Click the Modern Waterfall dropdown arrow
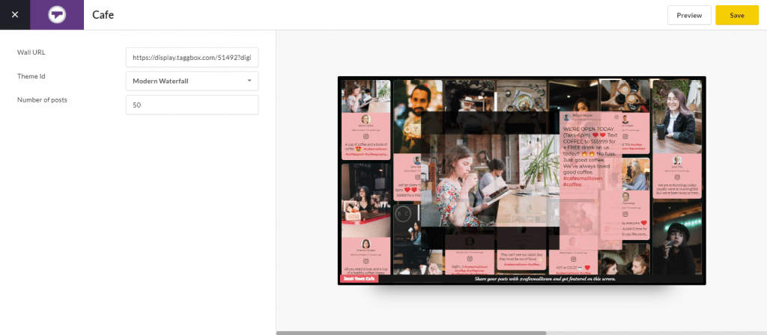767x335 pixels. coord(249,81)
